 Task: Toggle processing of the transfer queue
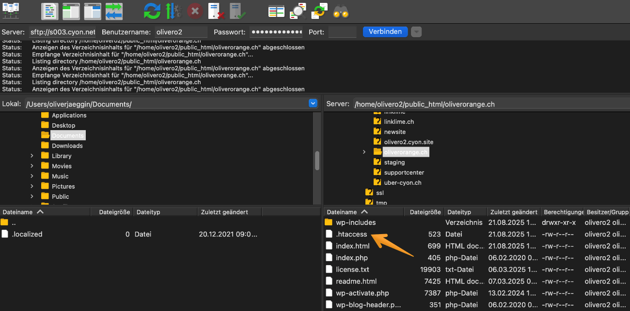coord(173,11)
